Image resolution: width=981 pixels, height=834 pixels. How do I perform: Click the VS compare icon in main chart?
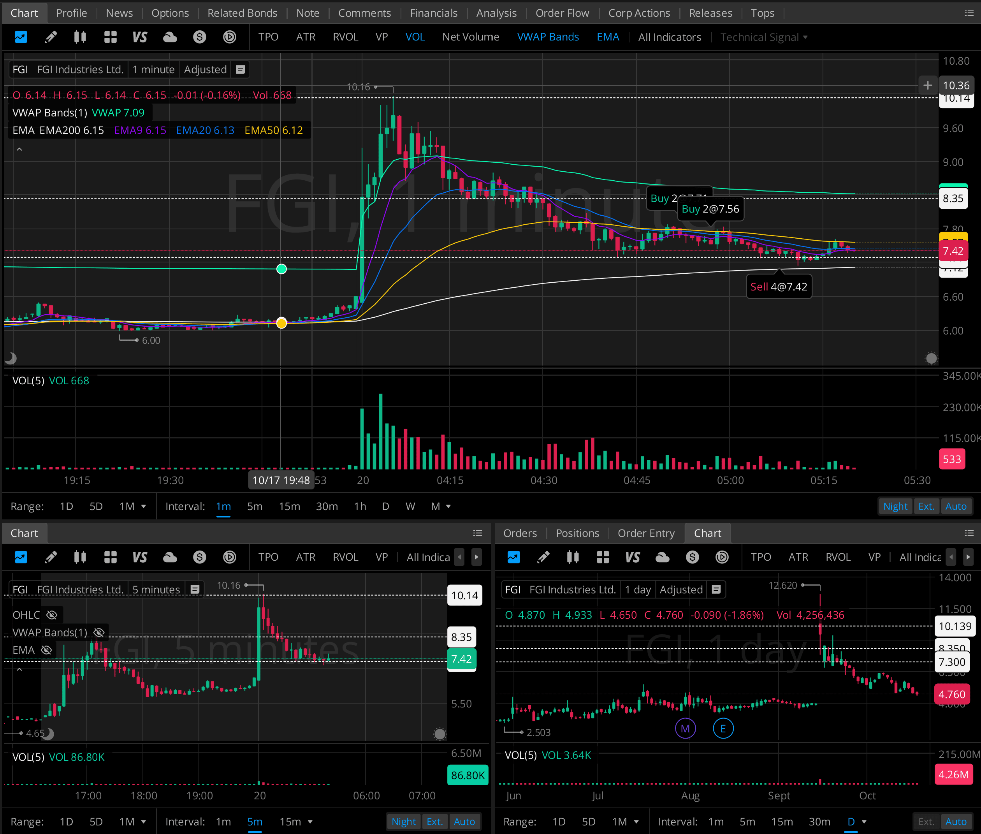(139, 37)
